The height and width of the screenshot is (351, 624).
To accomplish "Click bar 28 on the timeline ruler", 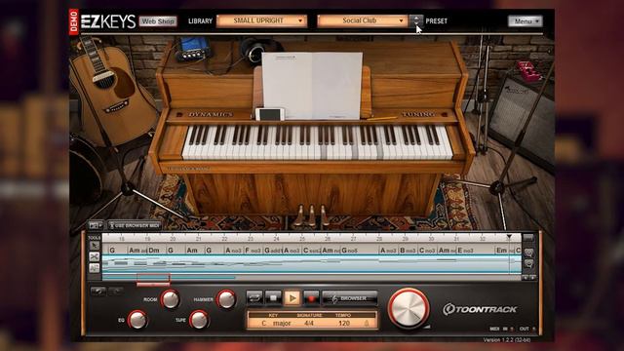I will coord(379,239).
